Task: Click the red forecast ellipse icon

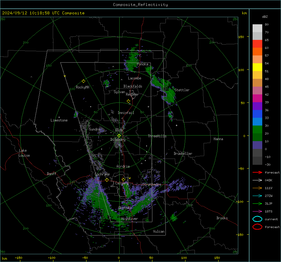Action: (257, 227)
